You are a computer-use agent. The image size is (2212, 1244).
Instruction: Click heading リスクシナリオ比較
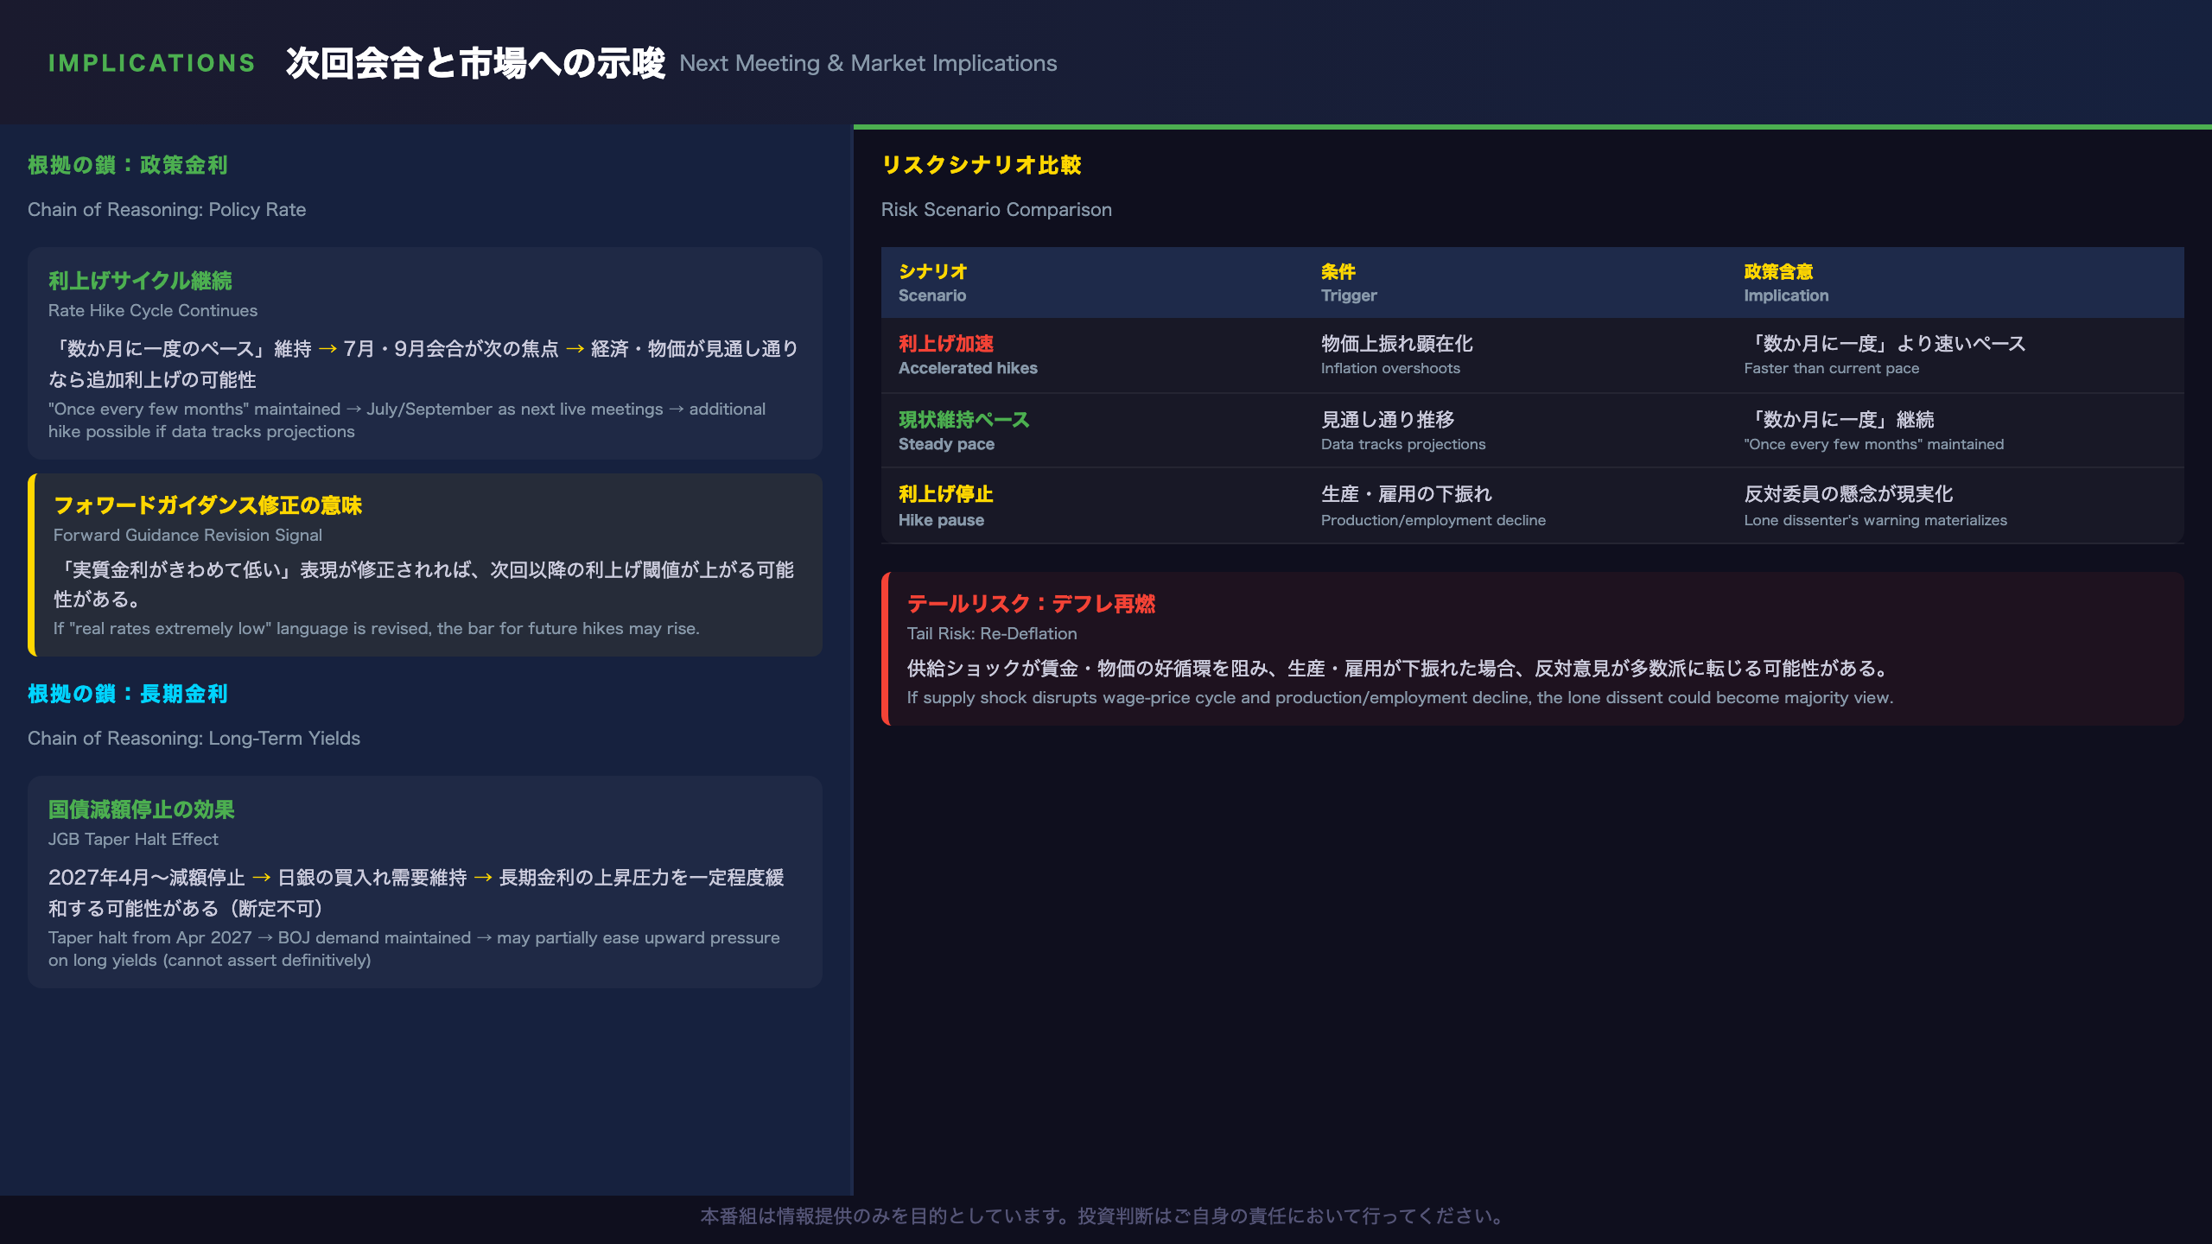pos(982,165)
